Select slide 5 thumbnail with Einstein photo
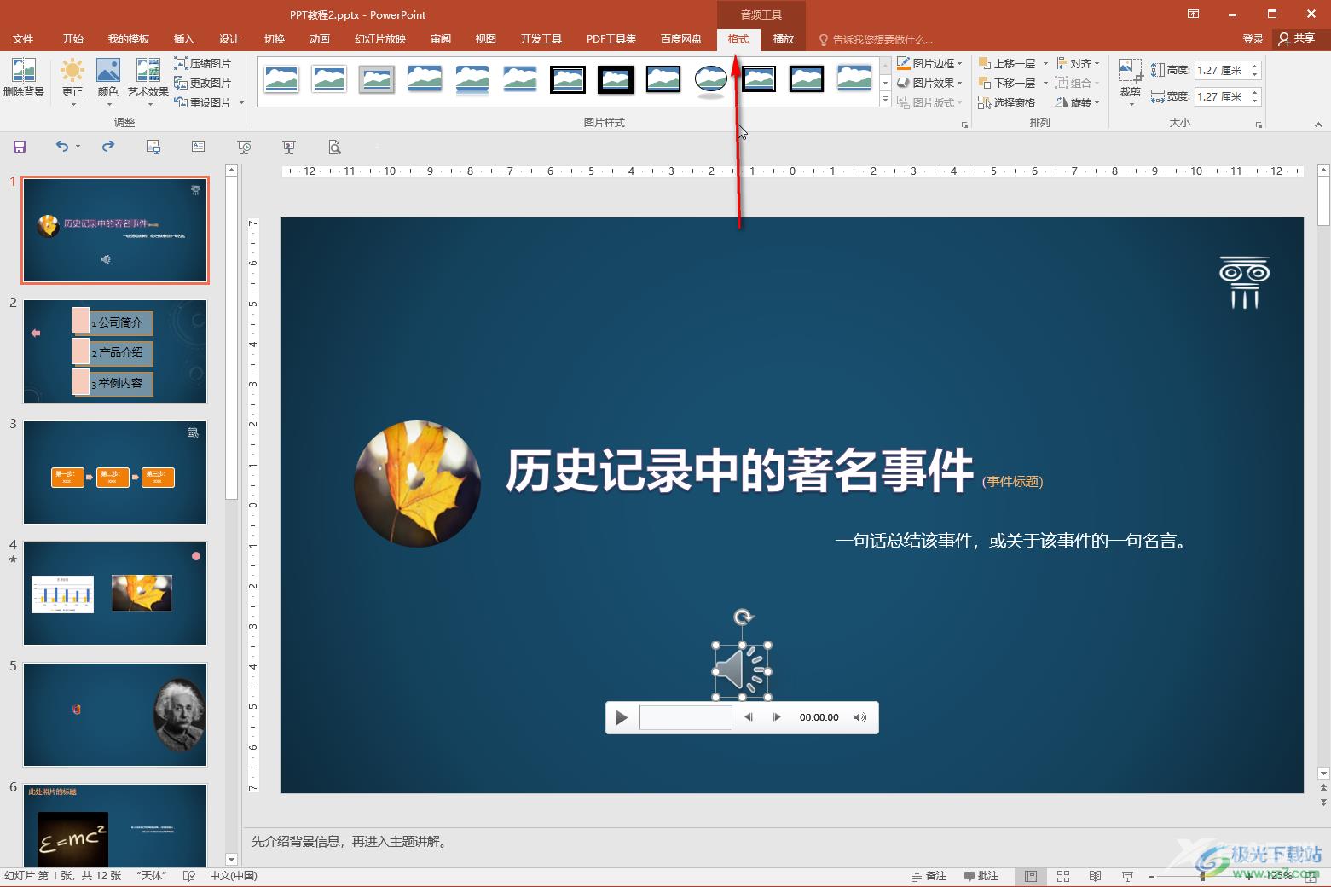The image size is (1331, 887). (x=115, y=715)
